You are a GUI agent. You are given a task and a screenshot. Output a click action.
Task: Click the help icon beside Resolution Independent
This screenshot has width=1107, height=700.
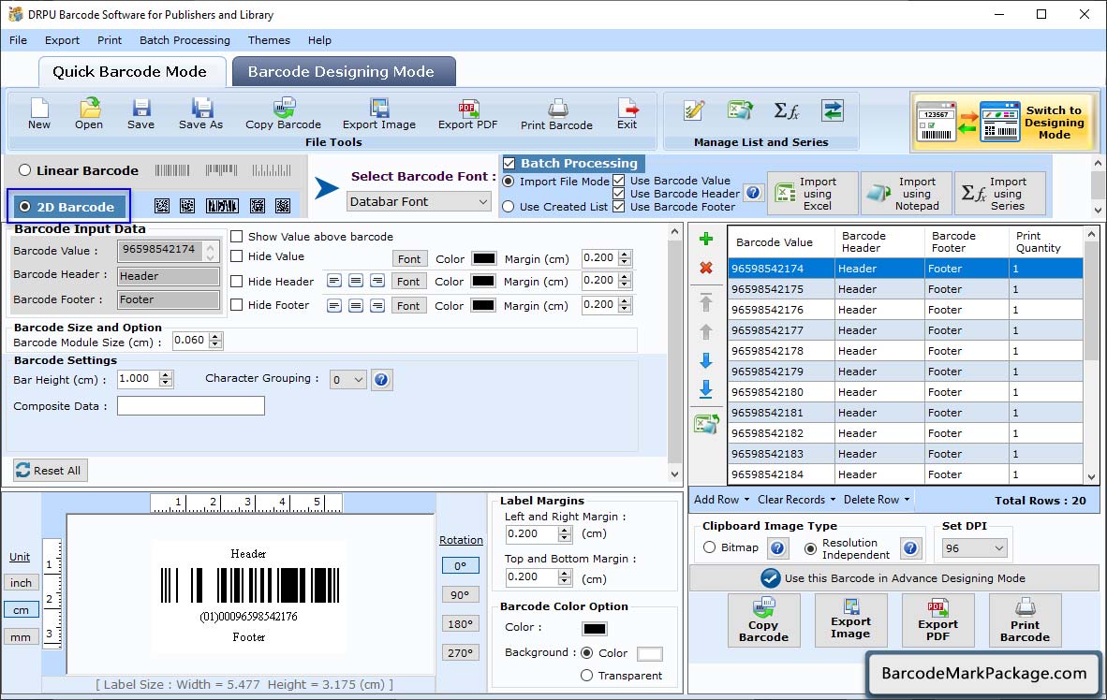tap(910, 547)
